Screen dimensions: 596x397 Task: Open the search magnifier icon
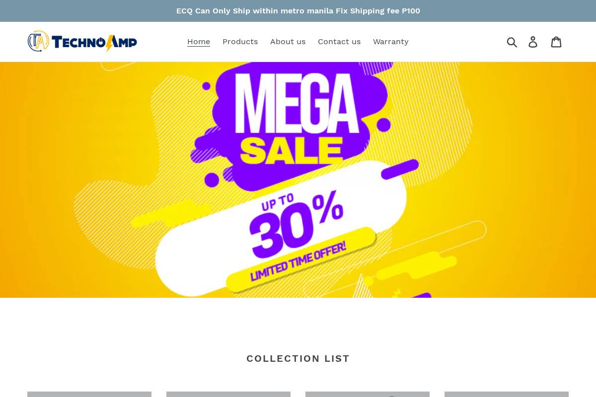[x=512, y=42]
